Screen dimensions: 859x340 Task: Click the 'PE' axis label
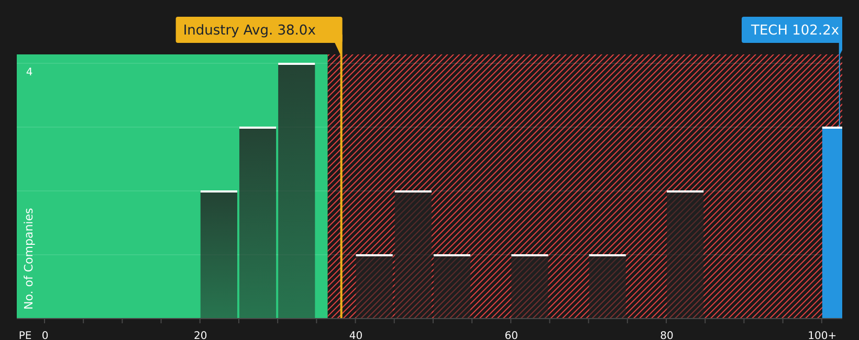point(25,335)
